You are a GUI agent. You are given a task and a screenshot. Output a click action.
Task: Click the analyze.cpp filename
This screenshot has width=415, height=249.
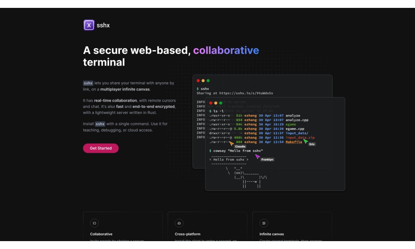[x=297, y=120]
